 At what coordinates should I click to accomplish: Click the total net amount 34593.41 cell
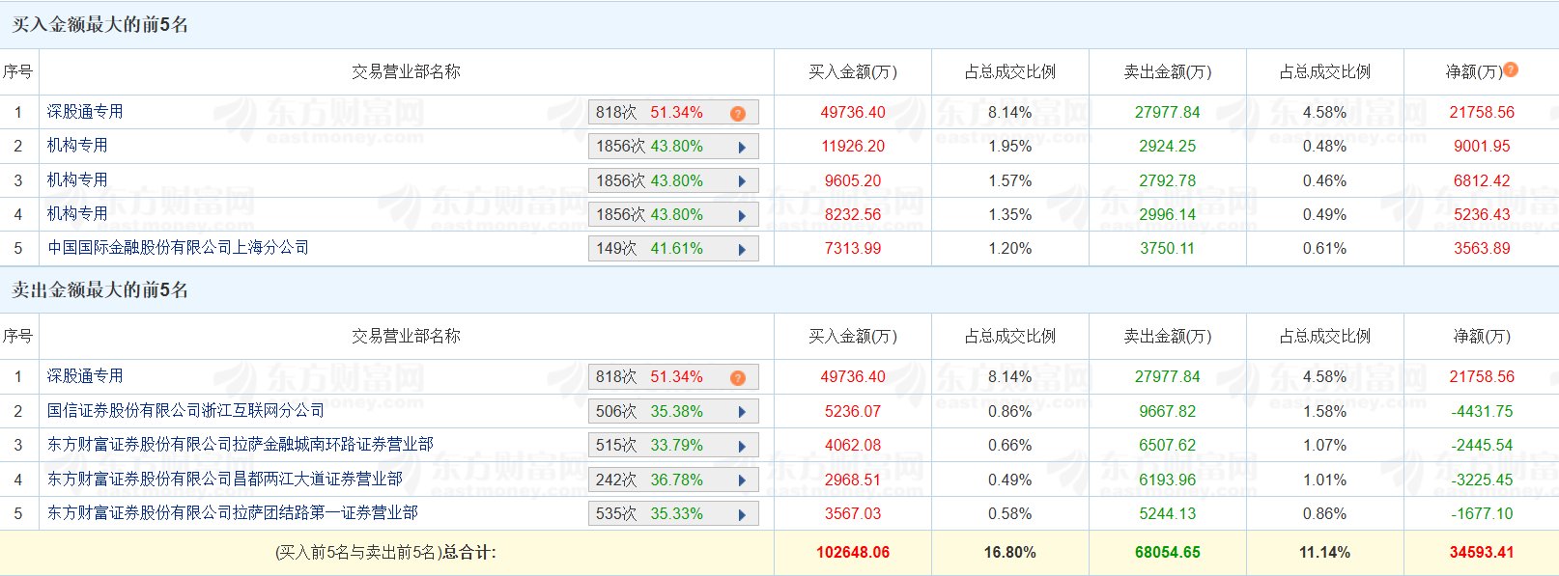[x=1481, y=553]
